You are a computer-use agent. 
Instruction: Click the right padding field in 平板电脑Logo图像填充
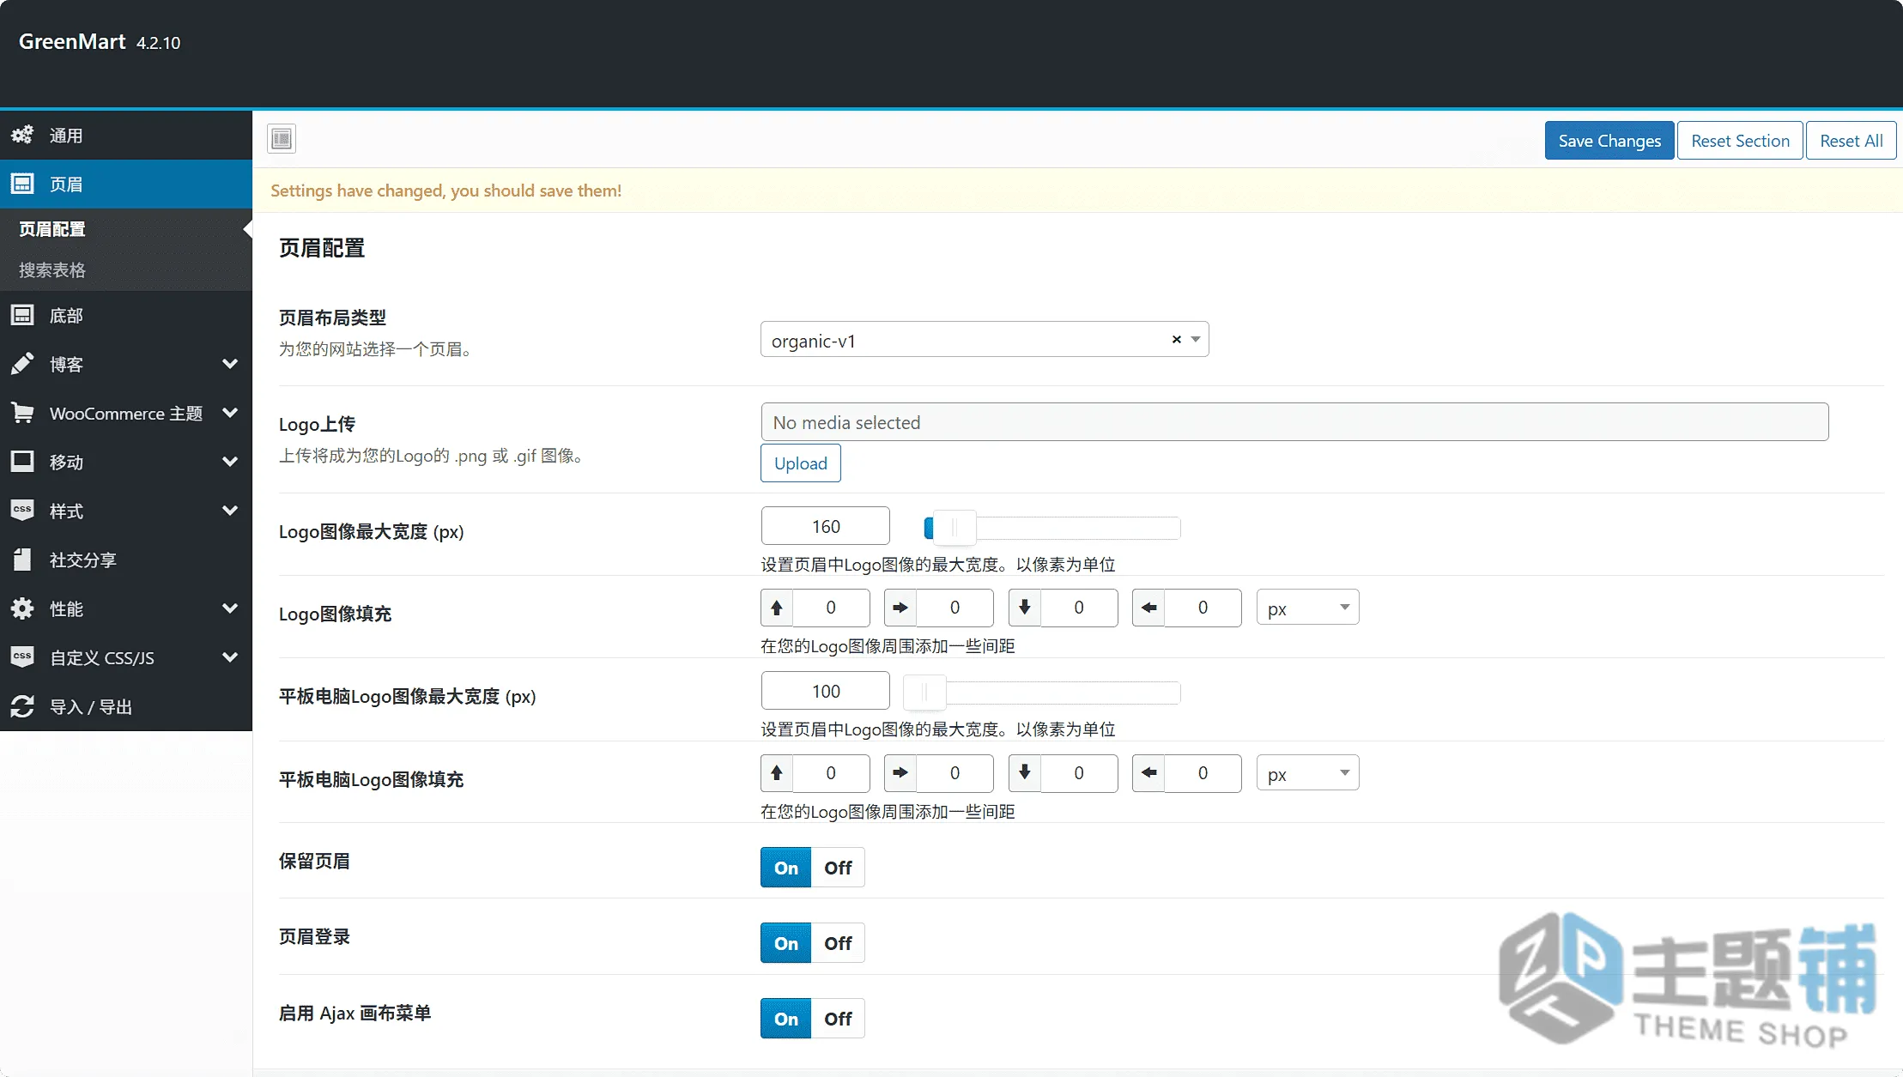(955, 773)
